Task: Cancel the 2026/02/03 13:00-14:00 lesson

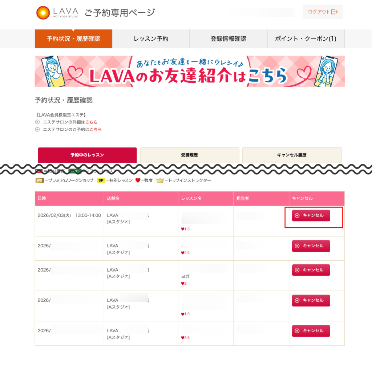Action: pyautogui.click(x=311, y=215)
